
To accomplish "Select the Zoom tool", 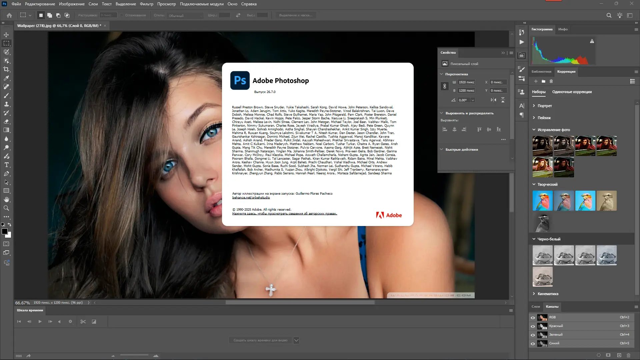I will 6,208.
